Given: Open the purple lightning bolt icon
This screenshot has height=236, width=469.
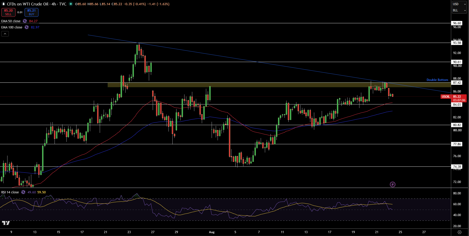Looking at the screenshot, I should tap(393, 184).
